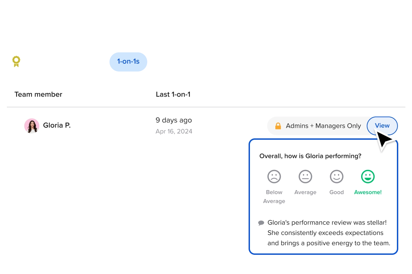Click Gloria's performance review comment text

click(x=329, y=233)
